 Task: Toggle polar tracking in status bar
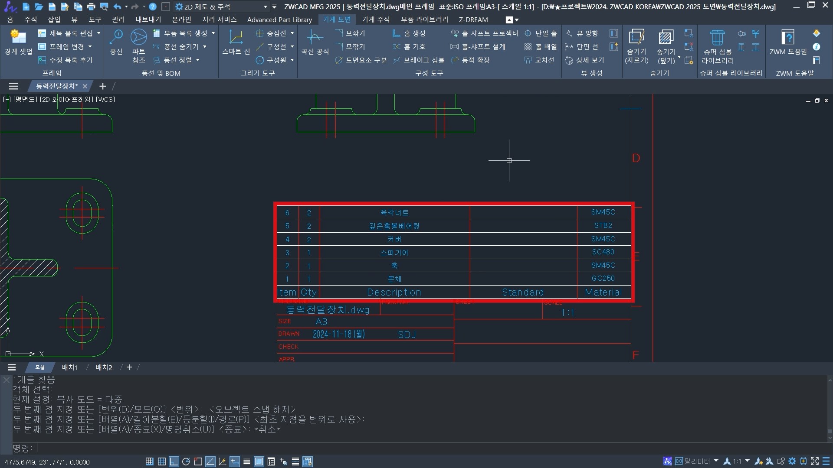tap(186, 461)
